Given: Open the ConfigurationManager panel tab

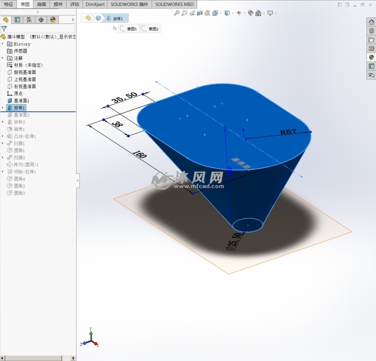Looking at the screenshot, I should pyautogui.click(x=29, y=20).
